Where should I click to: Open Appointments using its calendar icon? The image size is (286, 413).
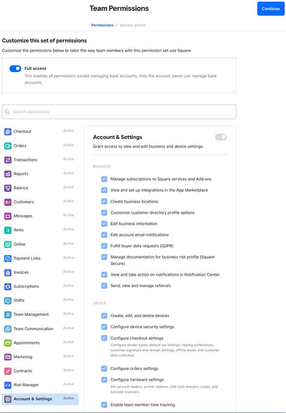pos(8,343)
